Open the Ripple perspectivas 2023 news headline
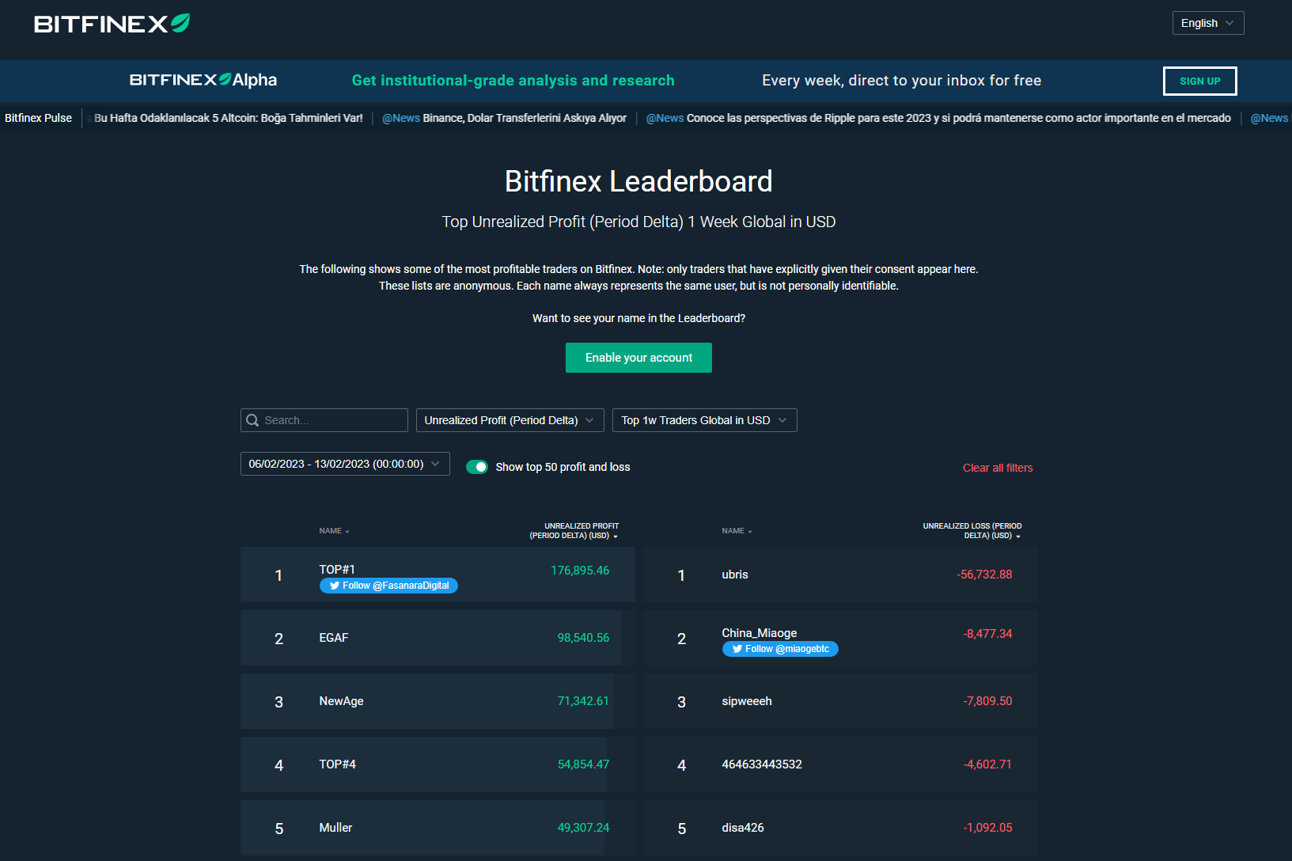 959,118
